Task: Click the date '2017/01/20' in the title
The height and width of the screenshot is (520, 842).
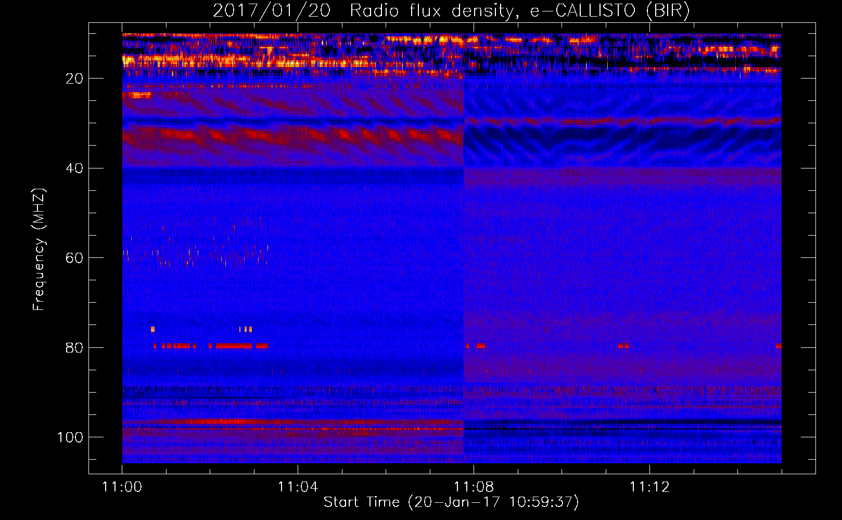Action: 272,11
